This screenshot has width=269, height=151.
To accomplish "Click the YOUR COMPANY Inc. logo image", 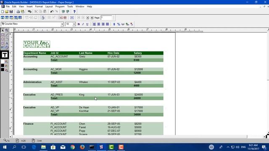I will coord(37,44).
